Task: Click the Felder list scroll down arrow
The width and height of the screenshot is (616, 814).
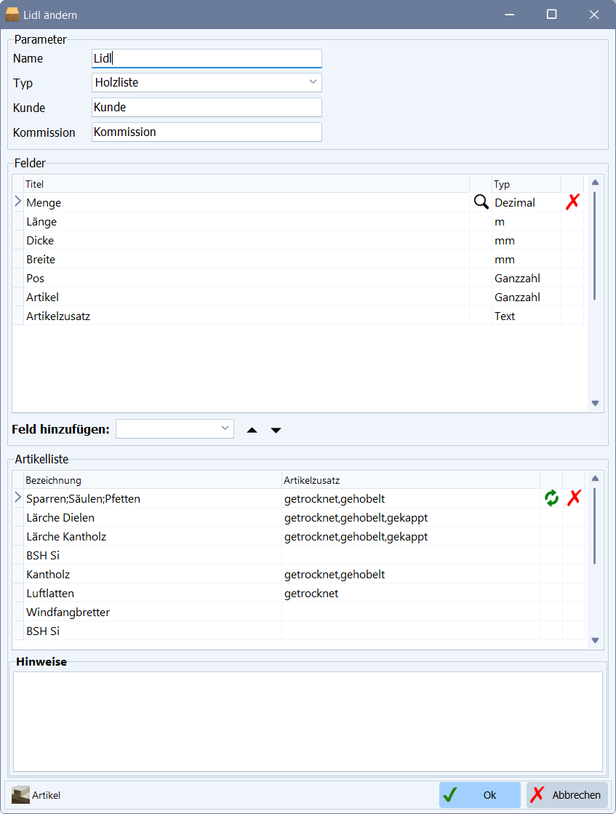Action: [x=595, y=404]
